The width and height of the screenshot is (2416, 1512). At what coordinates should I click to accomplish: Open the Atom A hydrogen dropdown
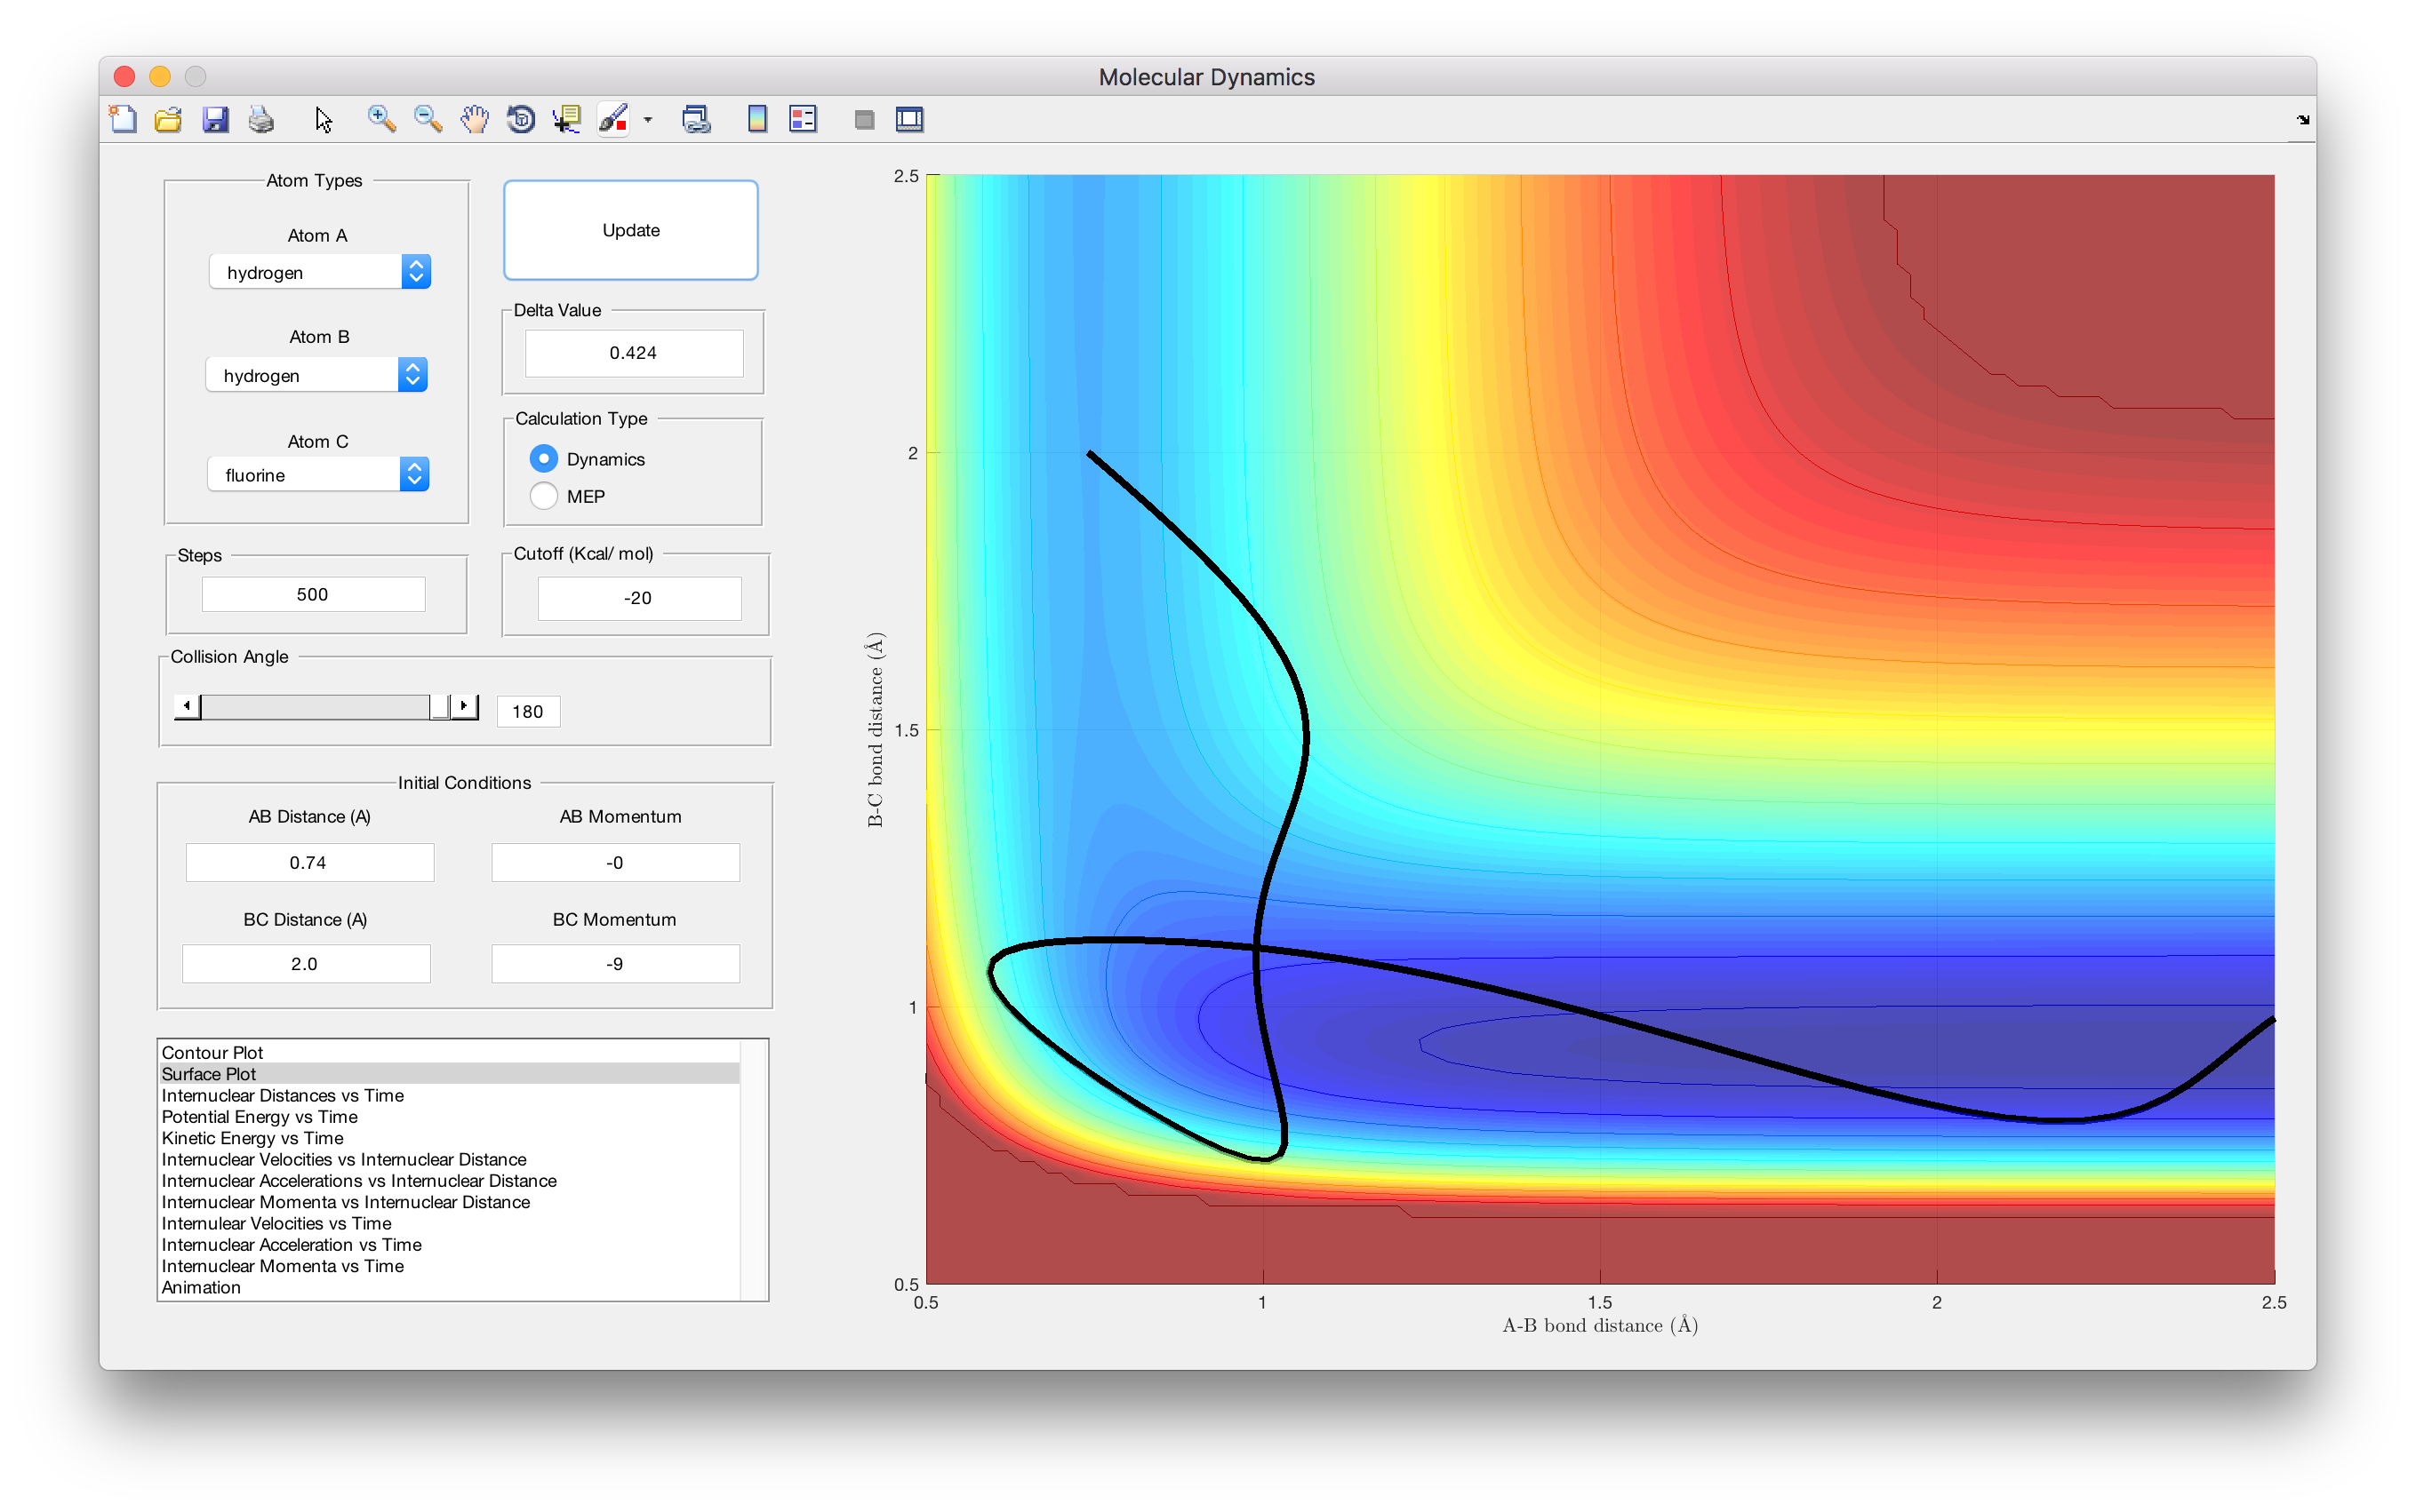pos(320,272)
